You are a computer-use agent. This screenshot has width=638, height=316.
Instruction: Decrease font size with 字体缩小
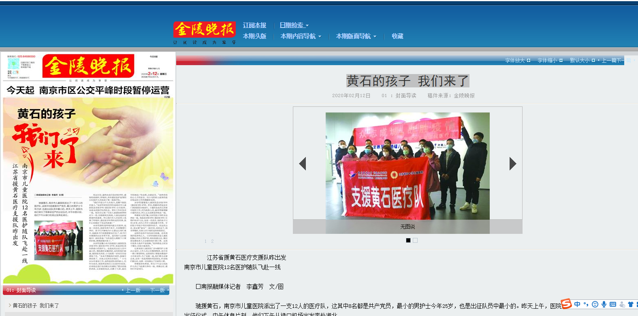point(547,60)
